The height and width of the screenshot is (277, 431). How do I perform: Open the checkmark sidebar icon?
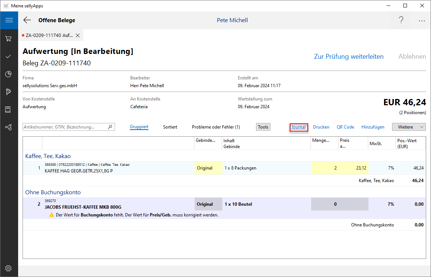[9, 56]
